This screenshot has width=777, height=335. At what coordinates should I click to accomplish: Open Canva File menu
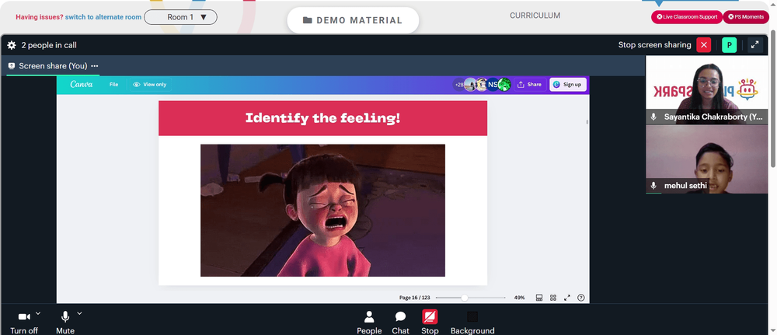tap(114, 85)
